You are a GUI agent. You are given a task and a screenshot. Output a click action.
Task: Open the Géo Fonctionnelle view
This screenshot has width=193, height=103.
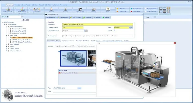[7, 10]
